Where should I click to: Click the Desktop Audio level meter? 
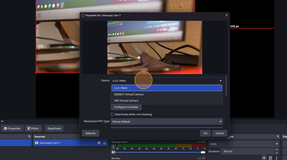point(161,146)
